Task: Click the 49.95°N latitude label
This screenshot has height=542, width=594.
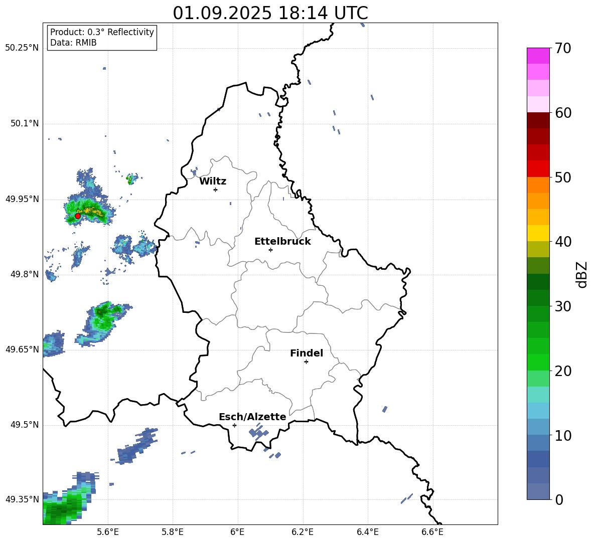Action: point(22,199)
